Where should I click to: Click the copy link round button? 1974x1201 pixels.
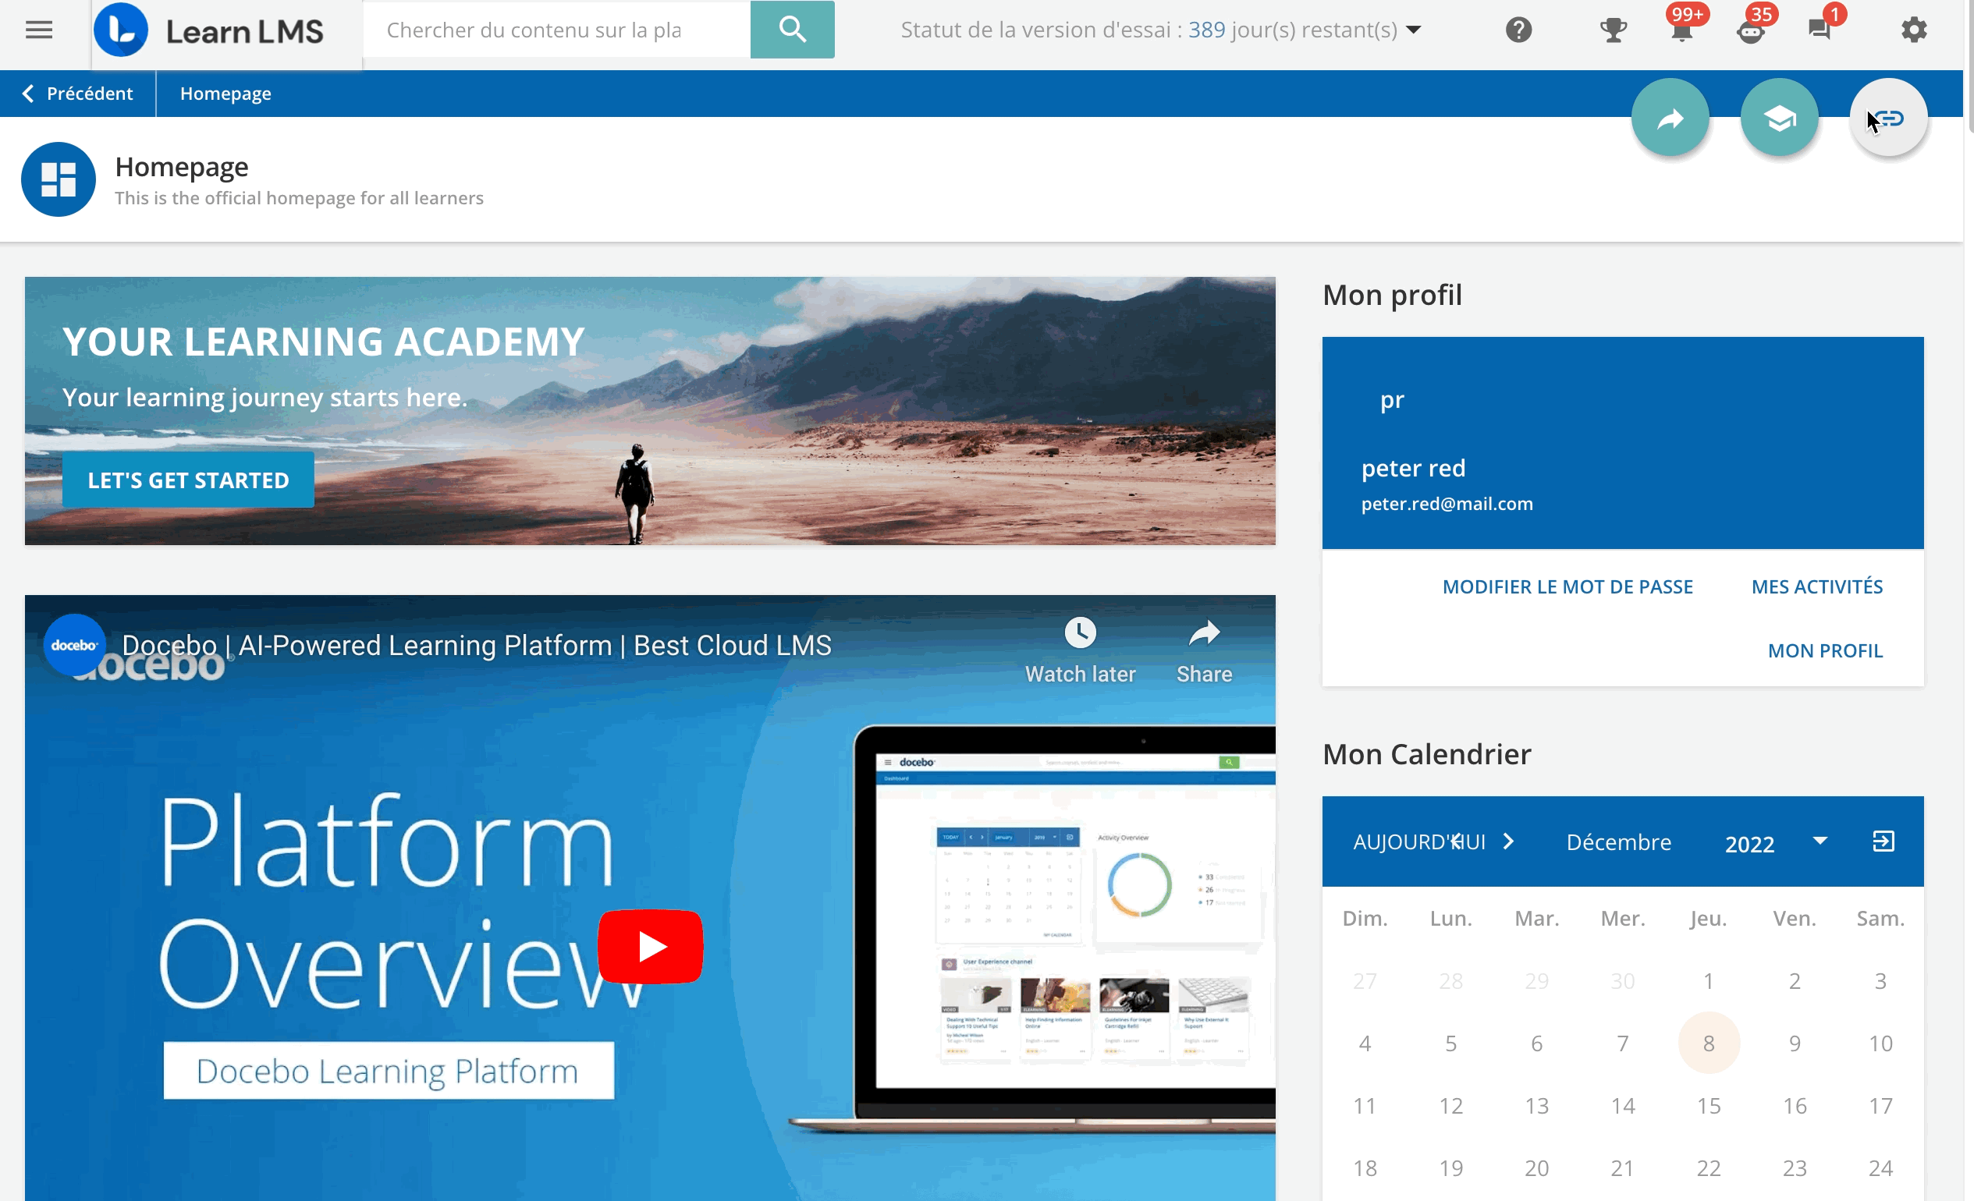pos(1887,118)
